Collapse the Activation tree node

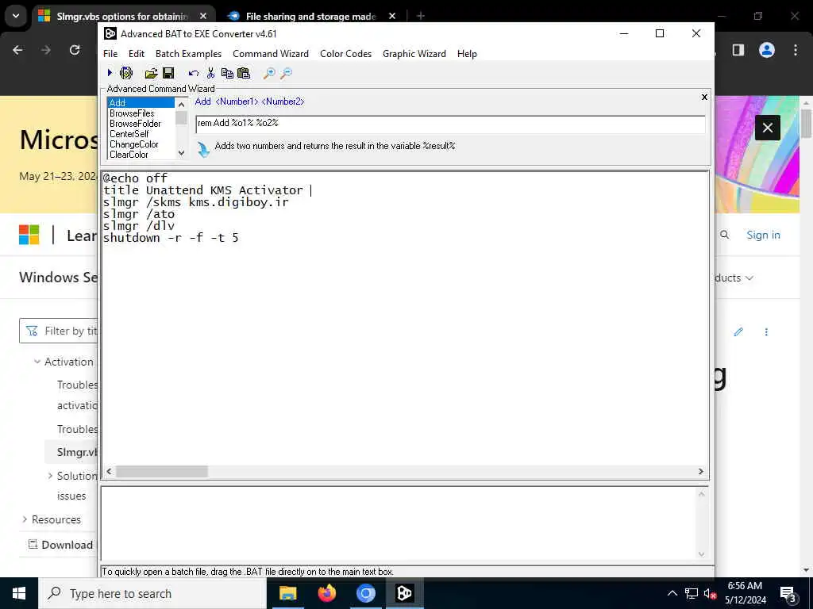[37, 362]
